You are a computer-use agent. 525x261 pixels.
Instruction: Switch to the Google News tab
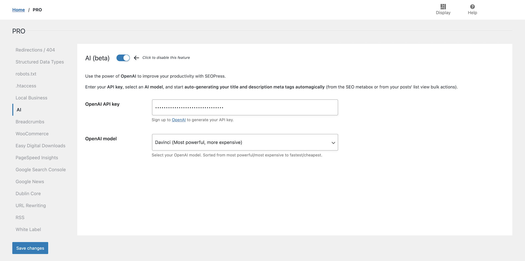[30, 182]
